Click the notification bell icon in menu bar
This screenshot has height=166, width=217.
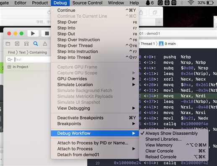[x=148, y=3]
